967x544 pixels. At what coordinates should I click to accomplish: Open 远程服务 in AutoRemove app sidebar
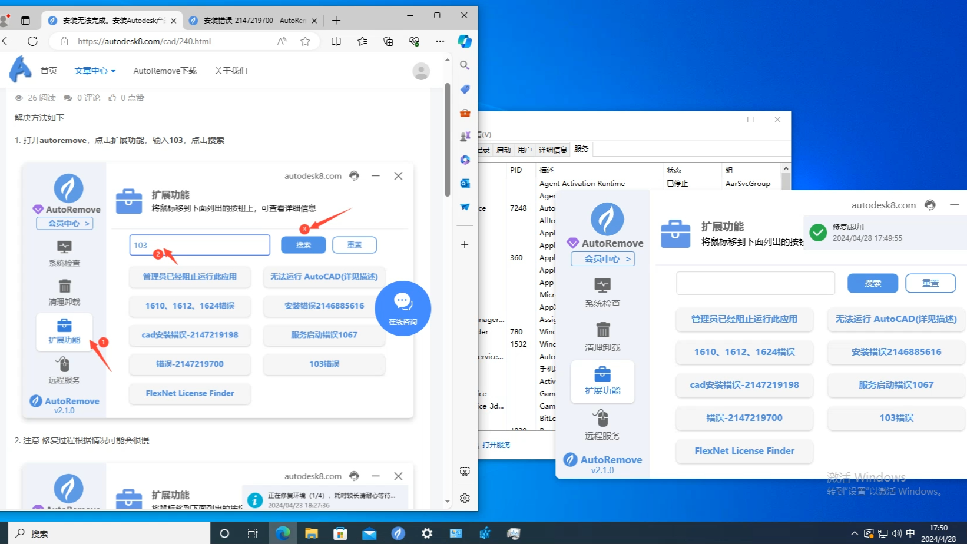point(602,425)
